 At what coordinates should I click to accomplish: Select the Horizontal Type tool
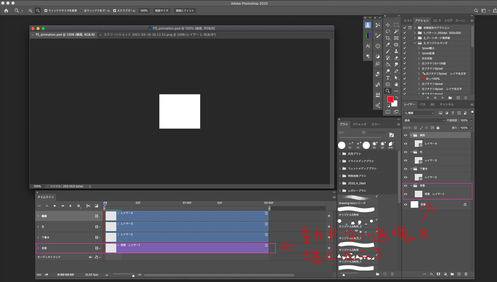pyautogui.click(x=388, y=78)
